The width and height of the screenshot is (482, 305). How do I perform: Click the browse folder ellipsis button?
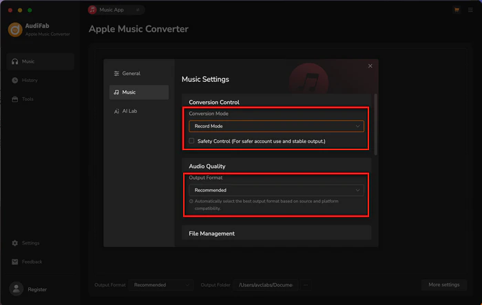305,285
